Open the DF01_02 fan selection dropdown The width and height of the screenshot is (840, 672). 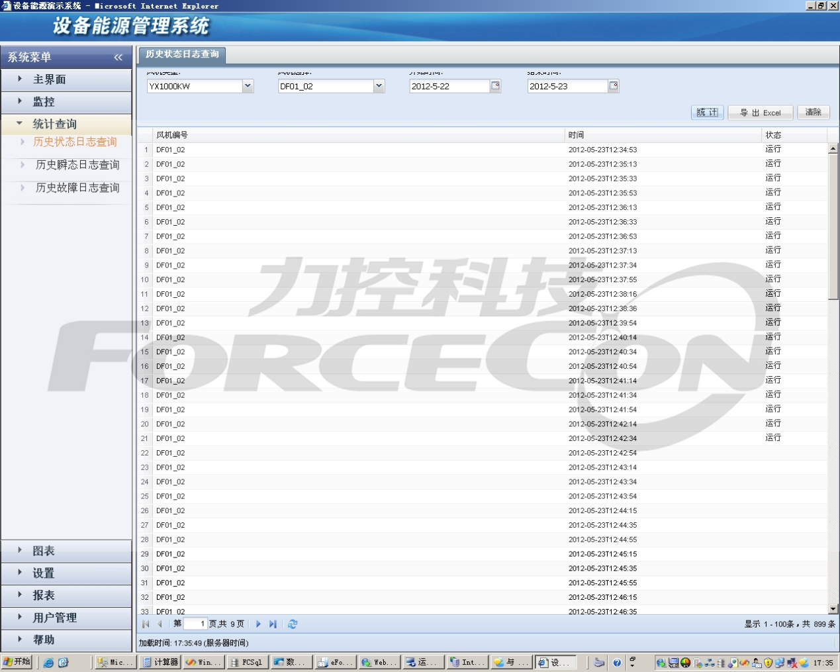click(x=379, y=86)
